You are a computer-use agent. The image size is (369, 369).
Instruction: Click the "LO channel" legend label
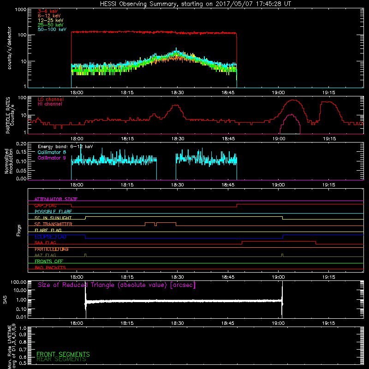(51, 100)
